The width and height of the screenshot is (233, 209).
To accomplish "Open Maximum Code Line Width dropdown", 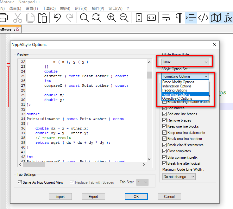I will tap(179, 177).
